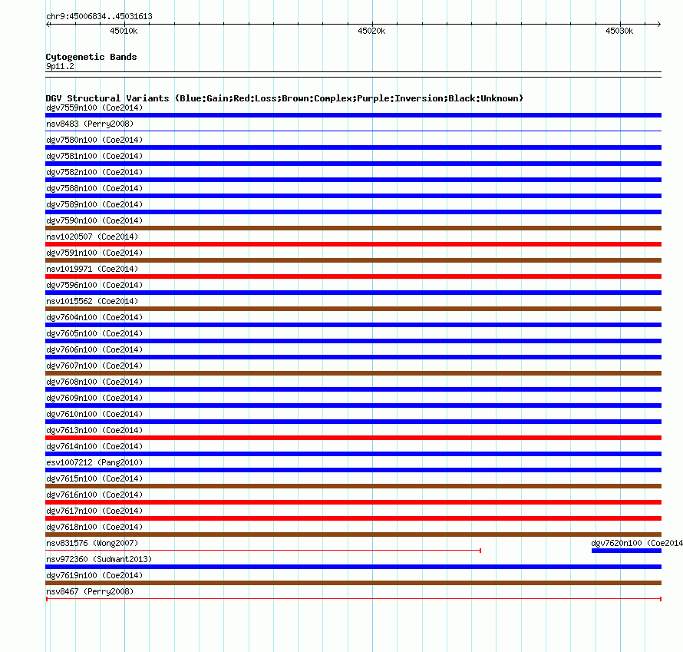Click the blue gain bar of dgv7559n100

tap(353, 115)
